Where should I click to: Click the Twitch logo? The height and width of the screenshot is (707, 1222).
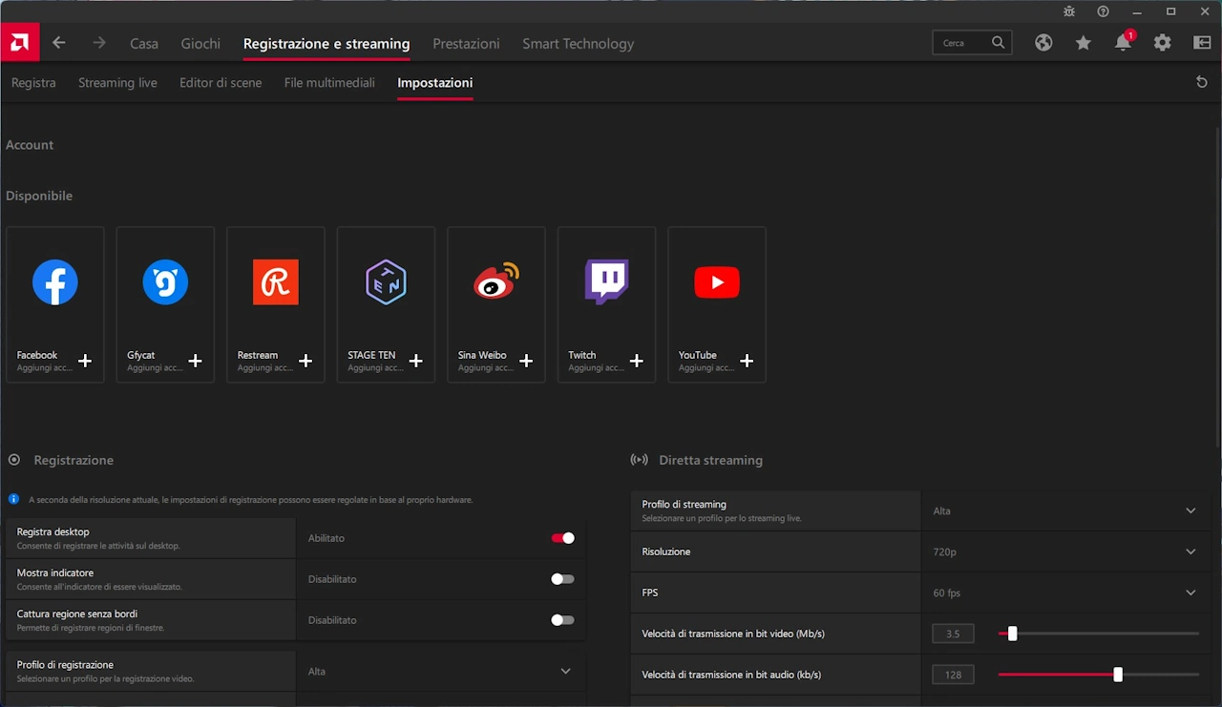(606, 281)
